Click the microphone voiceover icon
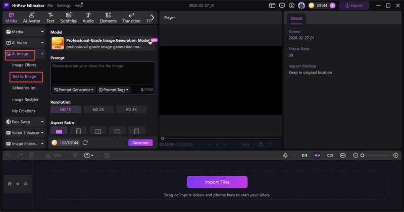This screenshot has width=404, height=212. tap(285, 156)
